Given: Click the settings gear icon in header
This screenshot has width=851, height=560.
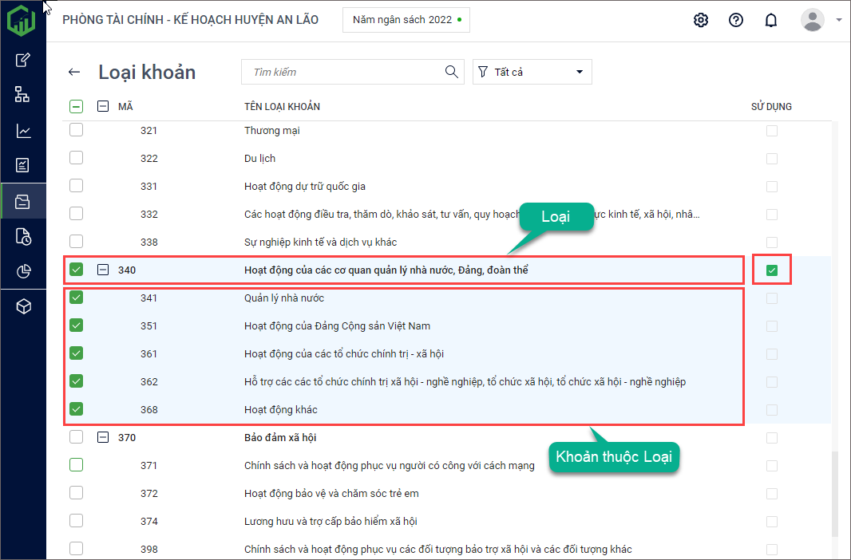Looking at the screenshot, I should pos(701,20).
